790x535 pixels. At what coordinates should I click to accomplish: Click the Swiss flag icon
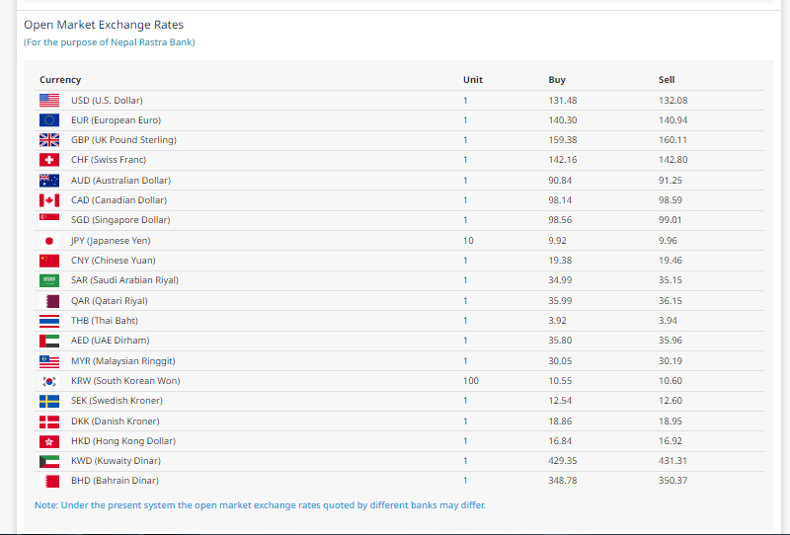(x=49, y=160)
